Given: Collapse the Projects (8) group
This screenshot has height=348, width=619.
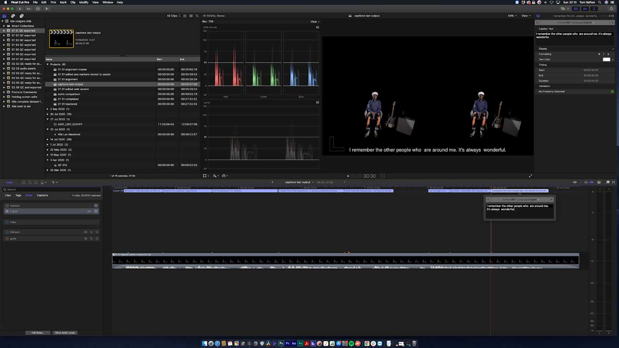Looking at the screenshot, I should [x=47, y=64].
